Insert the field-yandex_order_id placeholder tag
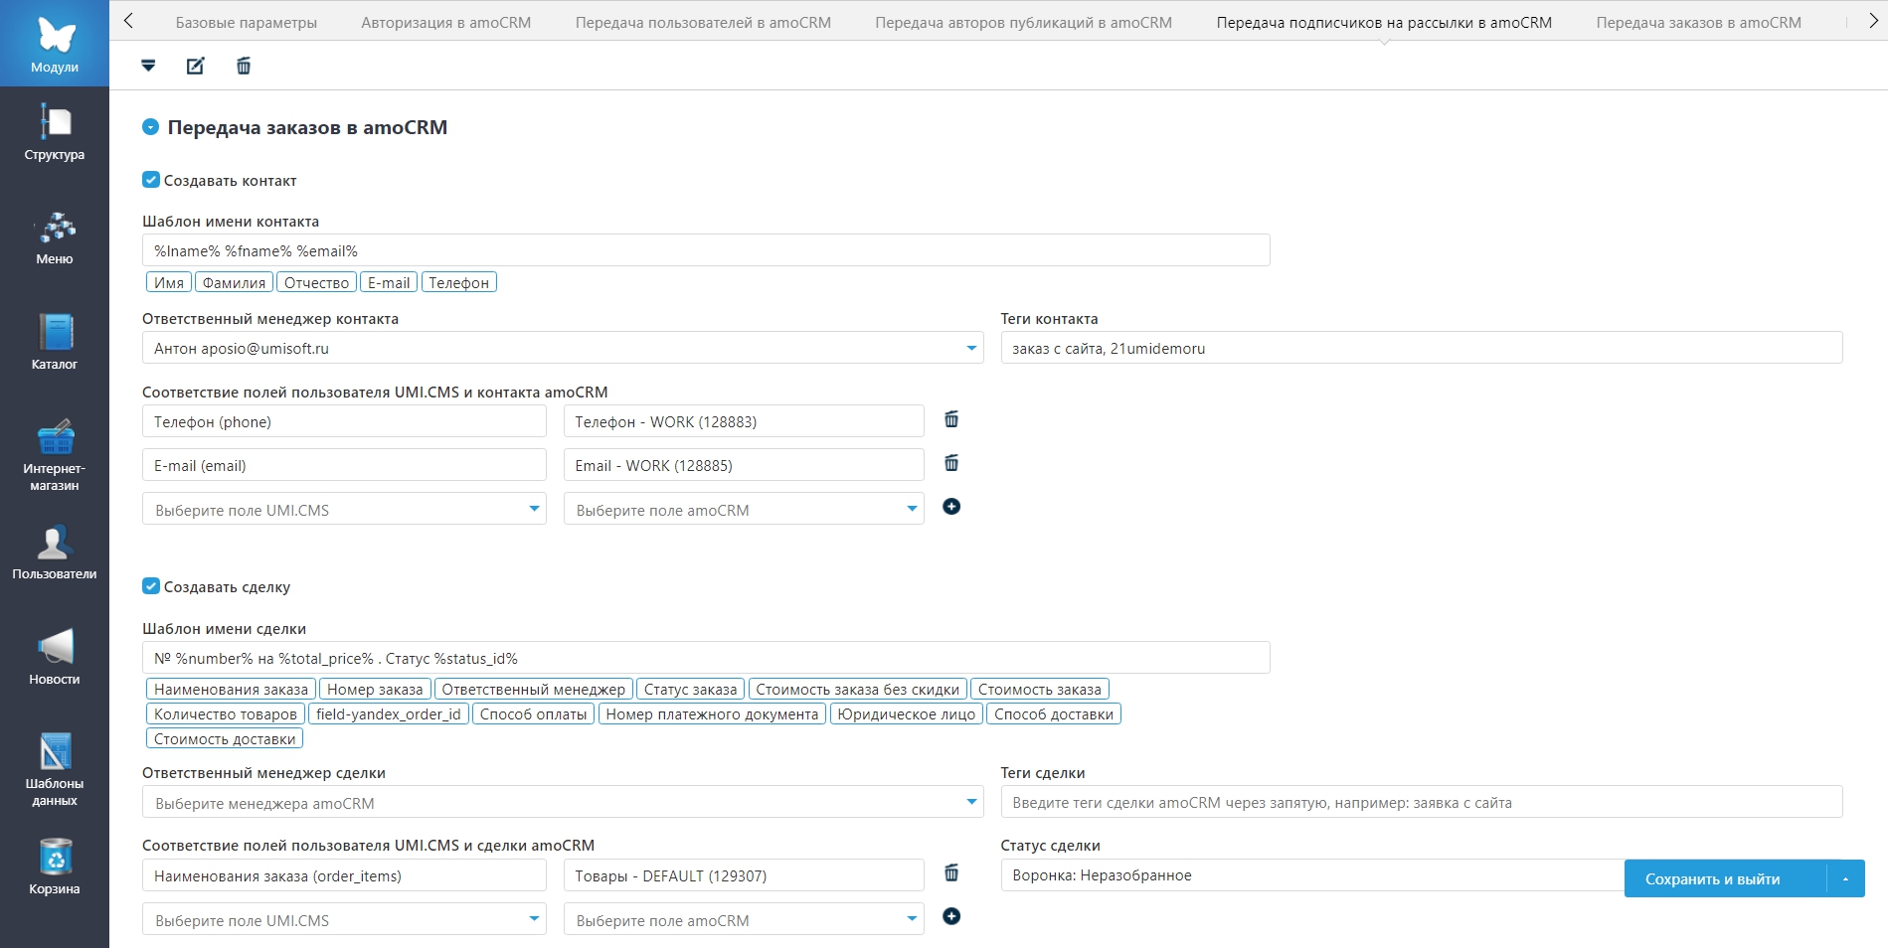1888x948 pixels. point(389,713)
